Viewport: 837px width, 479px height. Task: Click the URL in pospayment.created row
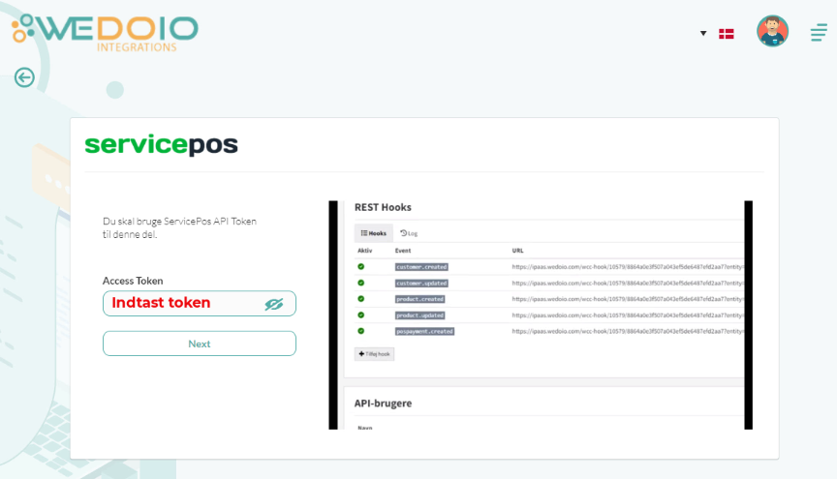tap(628, 331)
